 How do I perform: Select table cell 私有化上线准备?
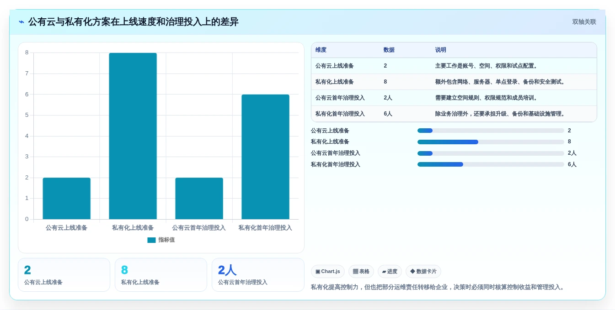(334, 82)
